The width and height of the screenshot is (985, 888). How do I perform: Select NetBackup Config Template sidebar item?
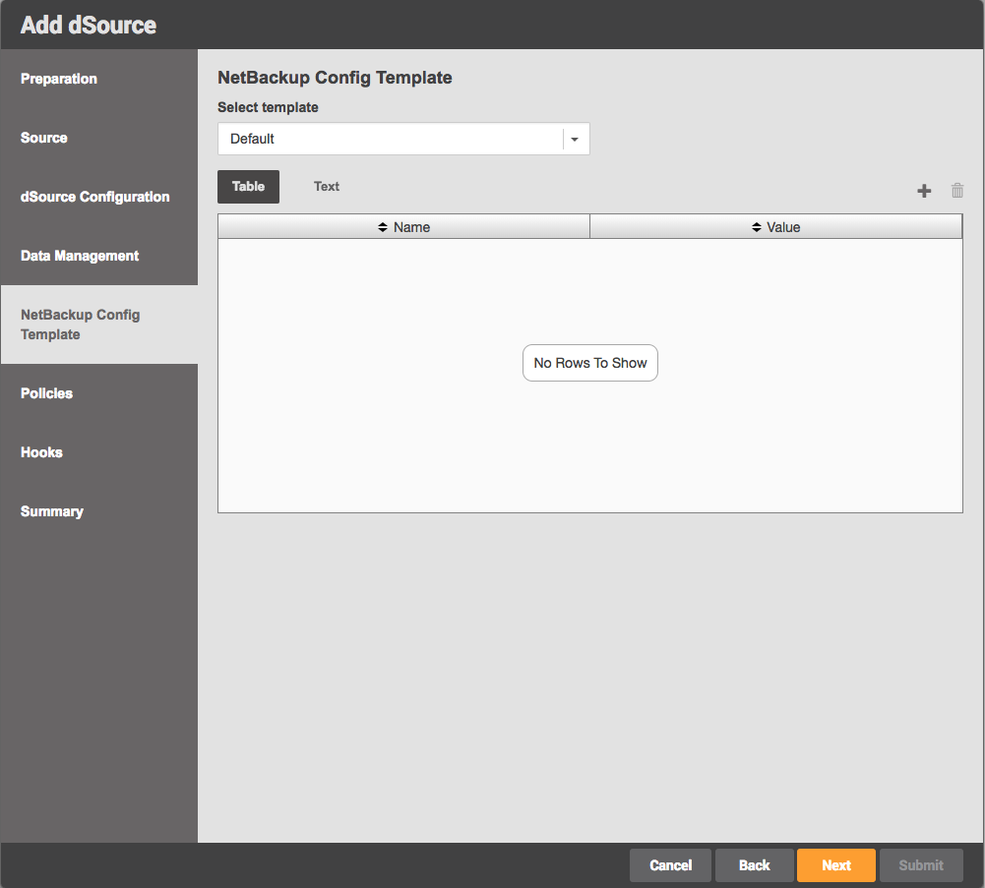point(81,325)
